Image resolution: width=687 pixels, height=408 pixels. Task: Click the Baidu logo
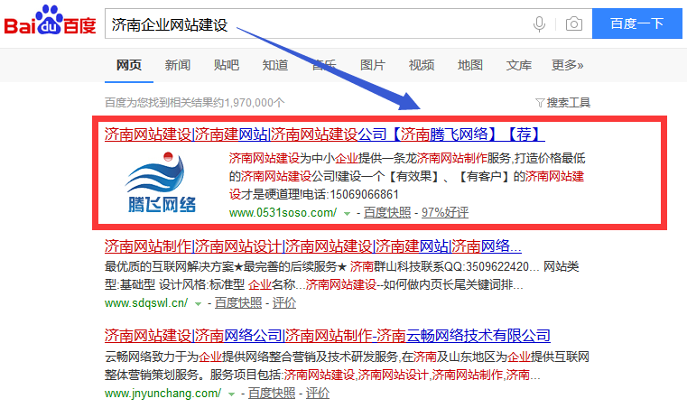tap(50, 21)
